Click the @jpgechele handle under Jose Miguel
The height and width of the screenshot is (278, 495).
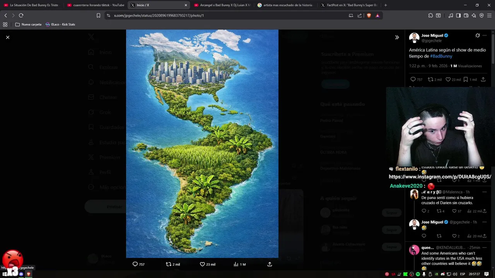click(432, 41)
